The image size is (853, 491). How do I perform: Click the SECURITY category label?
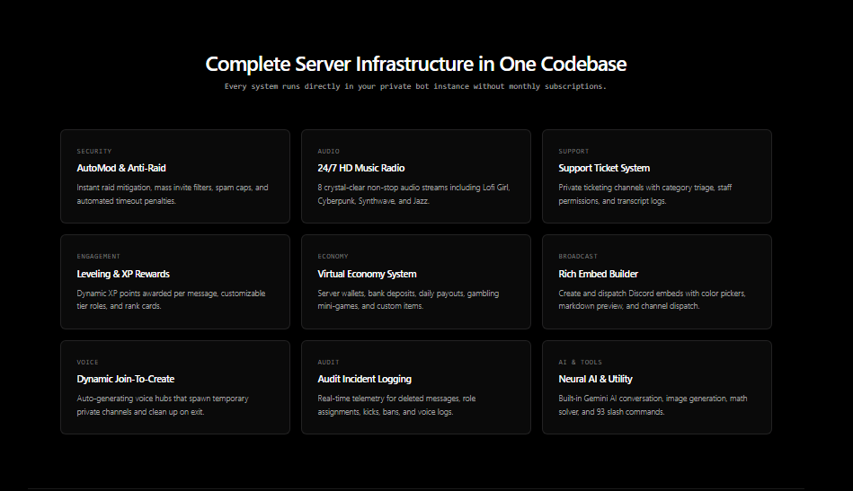point(94,151)
